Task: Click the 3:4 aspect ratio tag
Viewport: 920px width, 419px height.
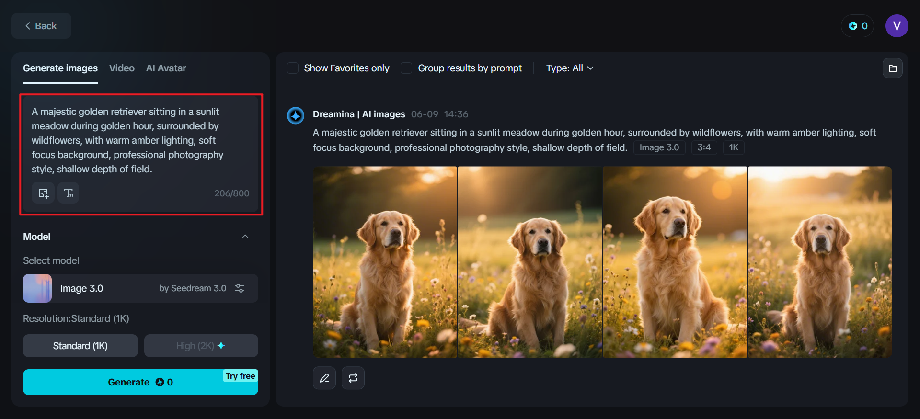Action: point(704,147)
